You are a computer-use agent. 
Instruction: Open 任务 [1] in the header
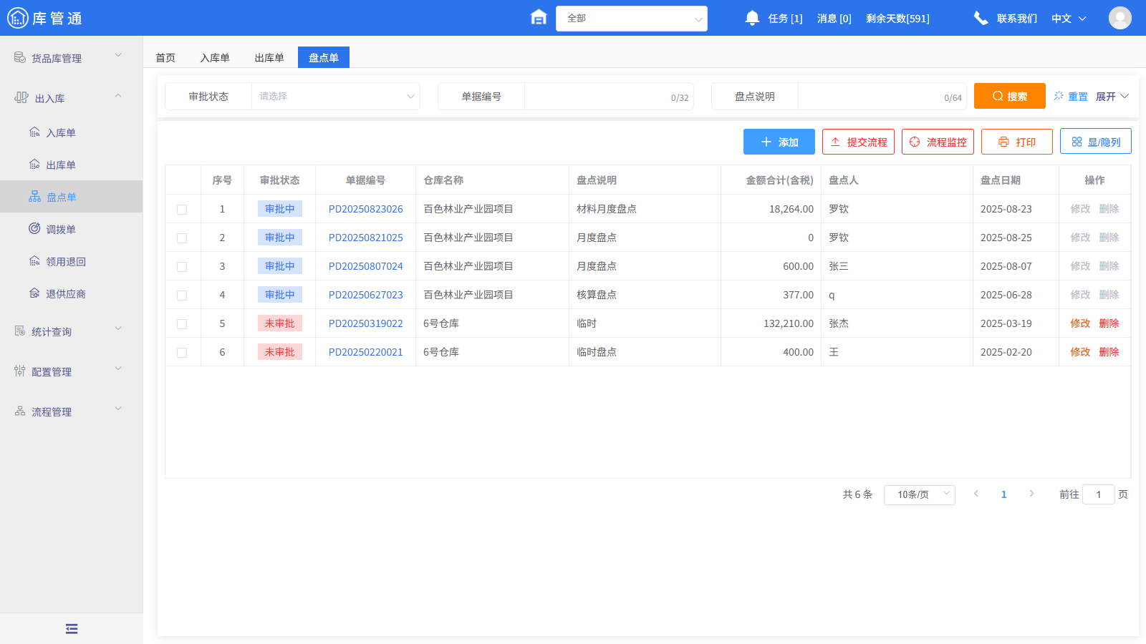click(x=785, y=19)
